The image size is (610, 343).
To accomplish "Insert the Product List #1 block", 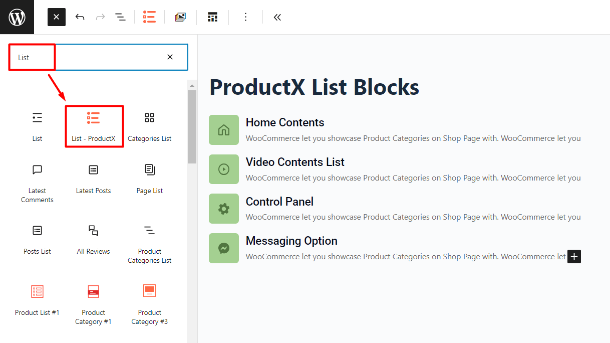I will pos(38,300).
